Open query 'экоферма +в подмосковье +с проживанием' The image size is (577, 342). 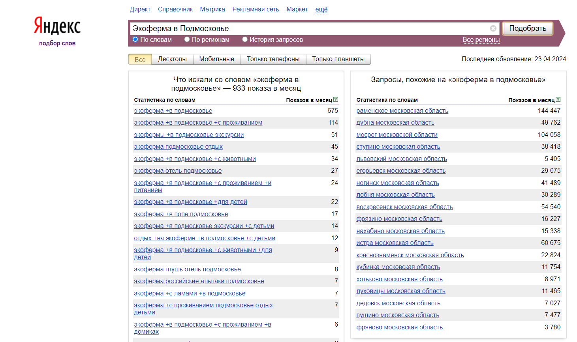click(x=198, y=123)
